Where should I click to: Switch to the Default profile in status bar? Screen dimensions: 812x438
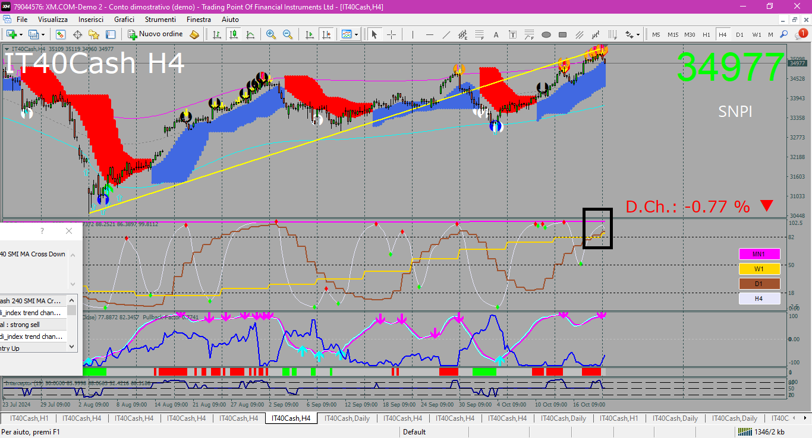coord(414,432)
